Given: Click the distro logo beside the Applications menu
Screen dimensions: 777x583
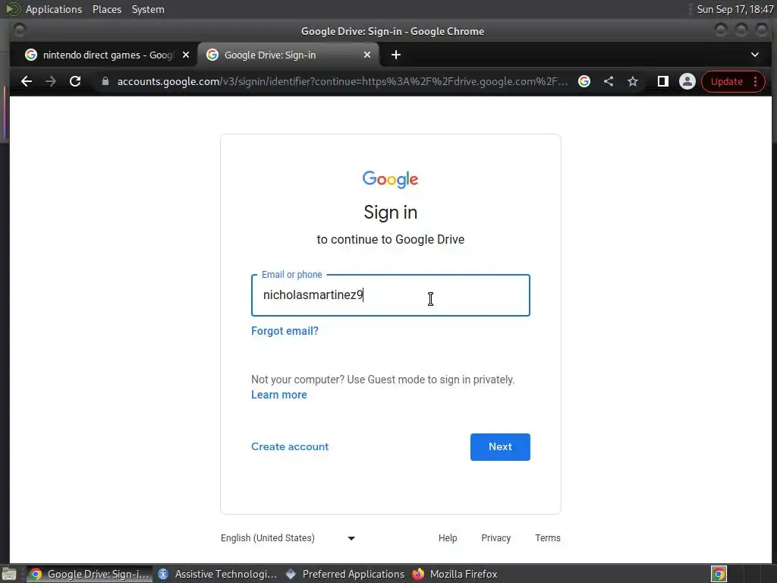Looking at the screenshot, I should tap(12, 9).
